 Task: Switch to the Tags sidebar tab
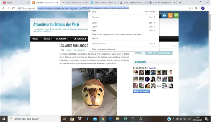[150, 53]
